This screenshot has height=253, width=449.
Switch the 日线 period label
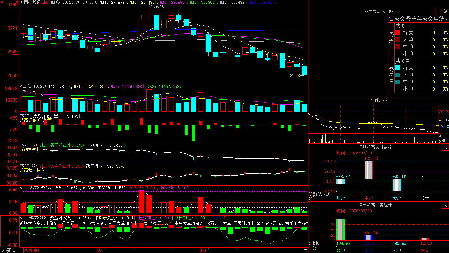point(45,2)
